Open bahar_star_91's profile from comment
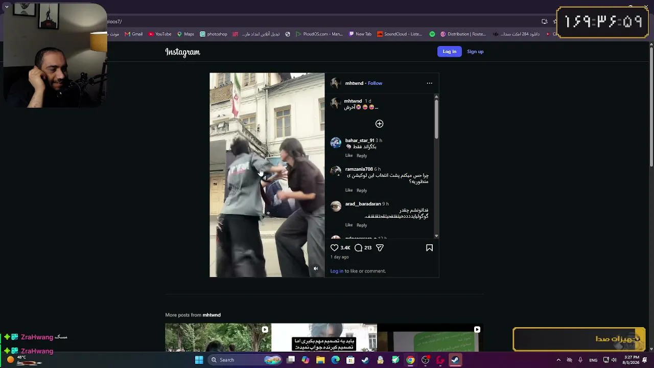This screenshot has width=654, height=368. tap(360, 141)
